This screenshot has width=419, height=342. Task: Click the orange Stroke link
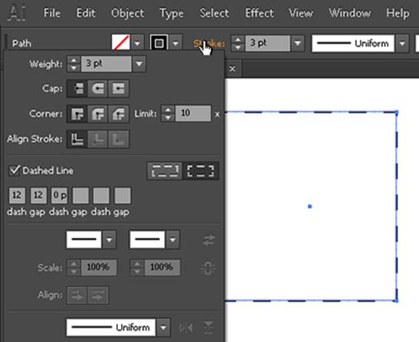[x=209, y=43]
